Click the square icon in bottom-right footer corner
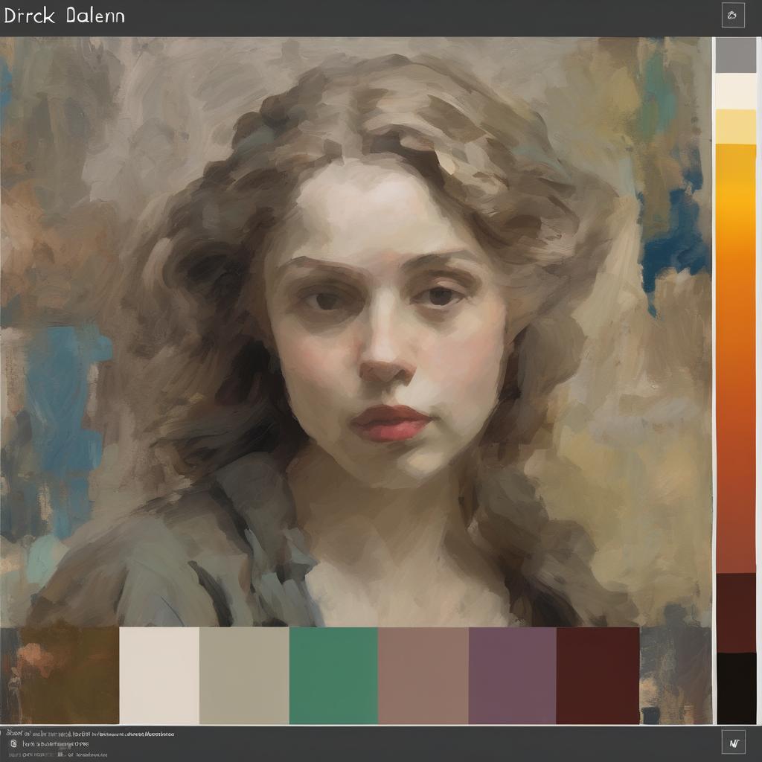The width and height of the screenshot is (762, 762). pos(733,741)
